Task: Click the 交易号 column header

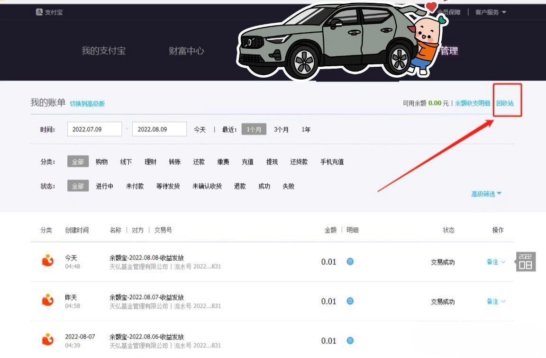Action: tap(163, 230)
